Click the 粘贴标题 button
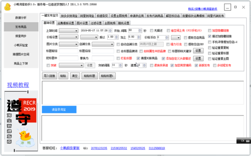 pyautogui.click(x=90, y=76)
